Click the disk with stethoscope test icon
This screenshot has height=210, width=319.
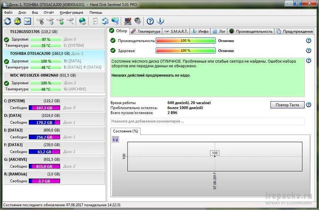[x=40, y=21]
